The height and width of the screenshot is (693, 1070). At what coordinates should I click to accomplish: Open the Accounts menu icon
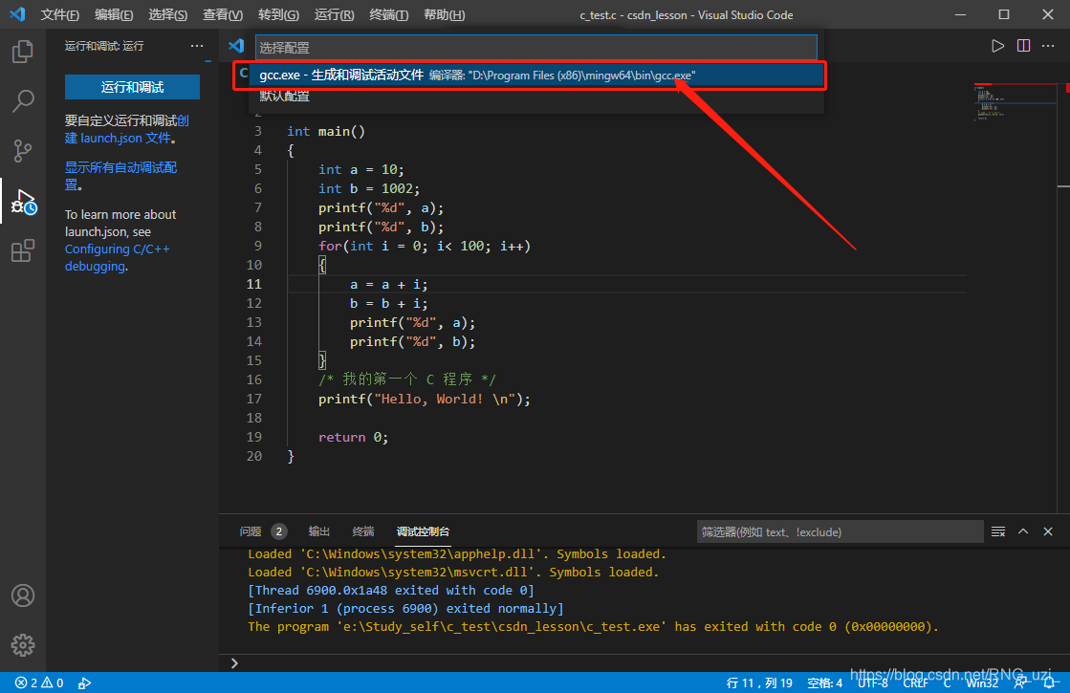(x=23, y=596)
